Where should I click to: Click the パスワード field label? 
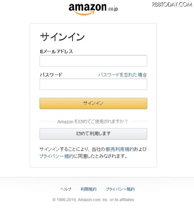(51, 75)
